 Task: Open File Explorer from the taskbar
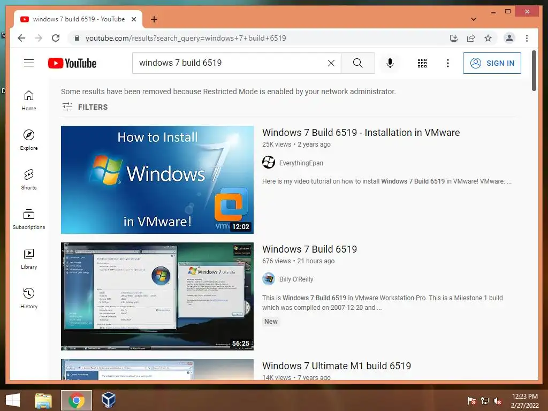point(43,400)
